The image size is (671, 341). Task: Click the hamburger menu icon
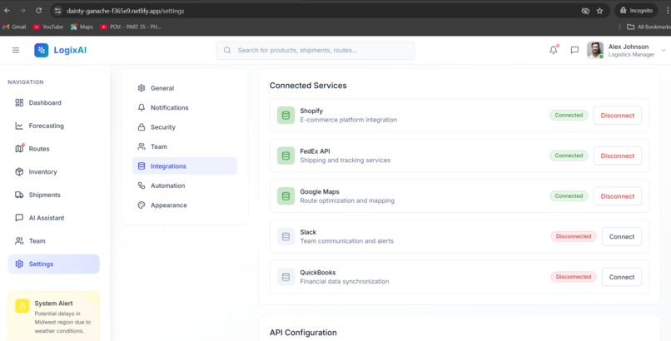(16, 51)
